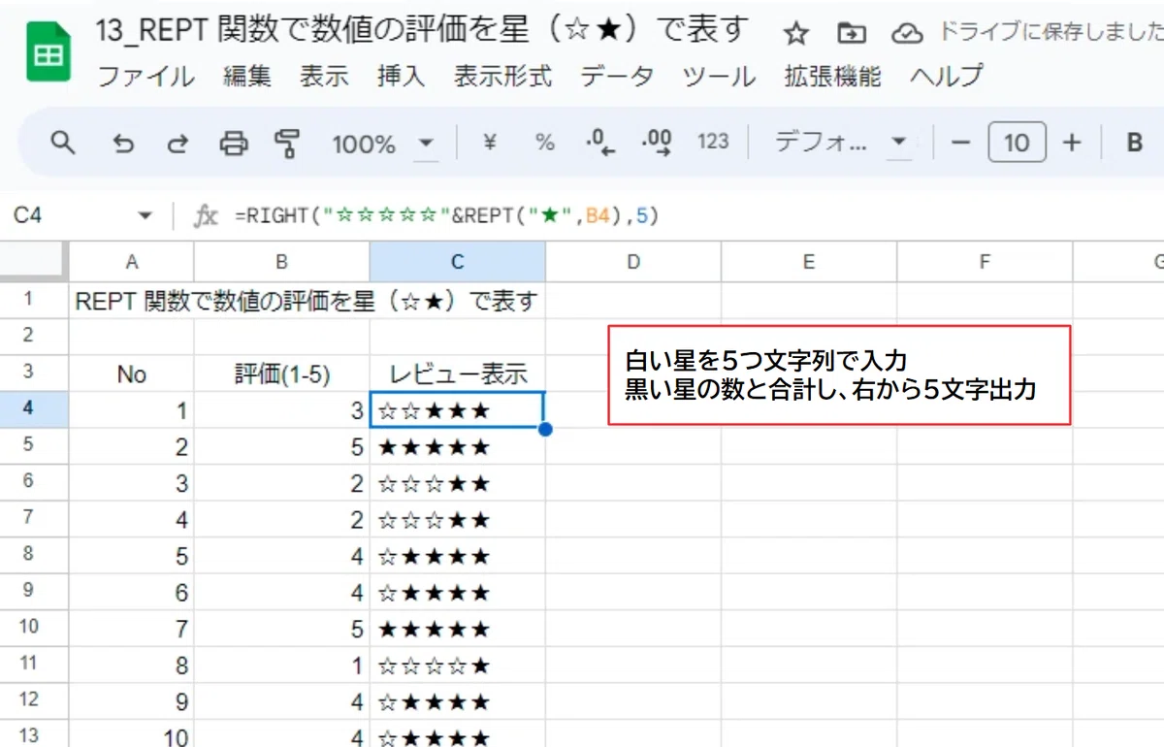1164x747 pixels.
Task: Format as percent
Action: [545, 143]
